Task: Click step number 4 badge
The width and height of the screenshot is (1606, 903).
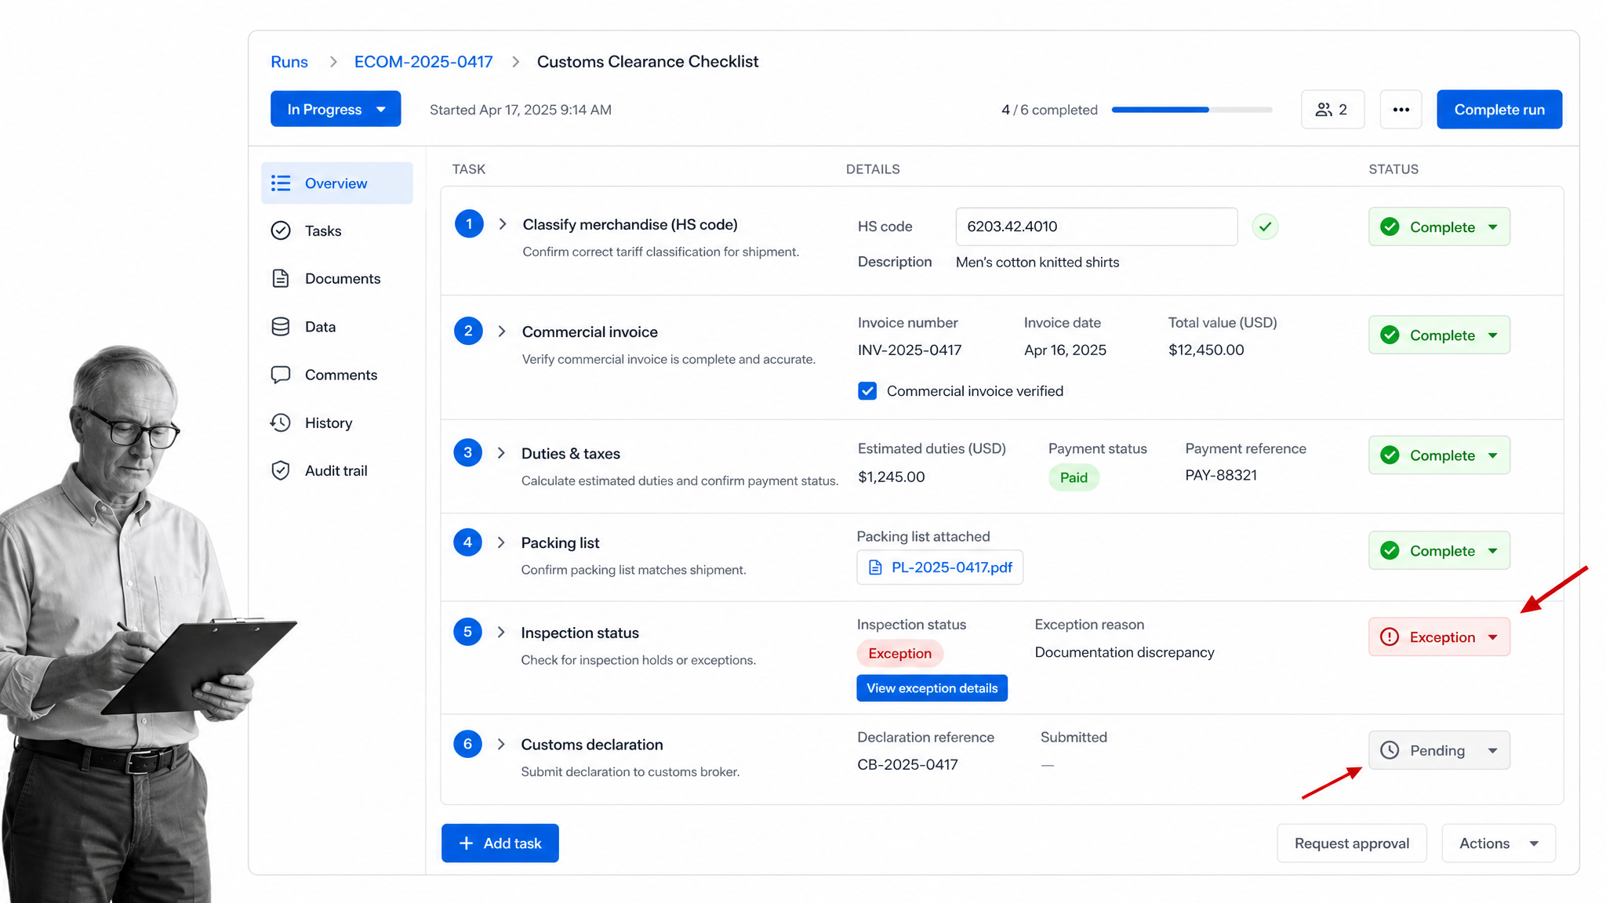Action: pyautogui.click(x=468, y=542)
